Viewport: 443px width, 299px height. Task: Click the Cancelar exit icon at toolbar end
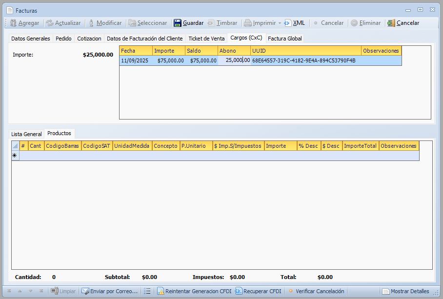click(391, 23)
